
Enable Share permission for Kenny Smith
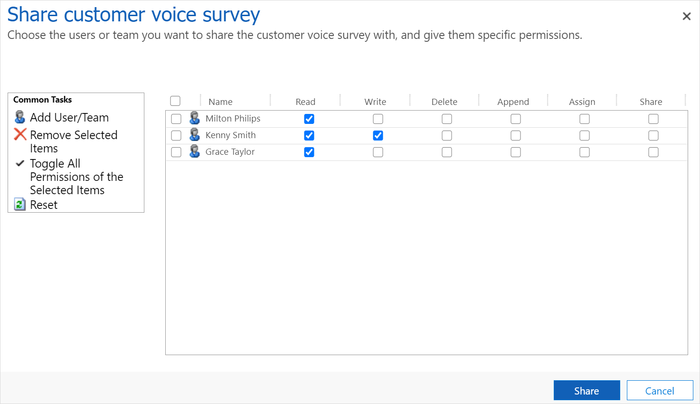[x=653, y=135]
